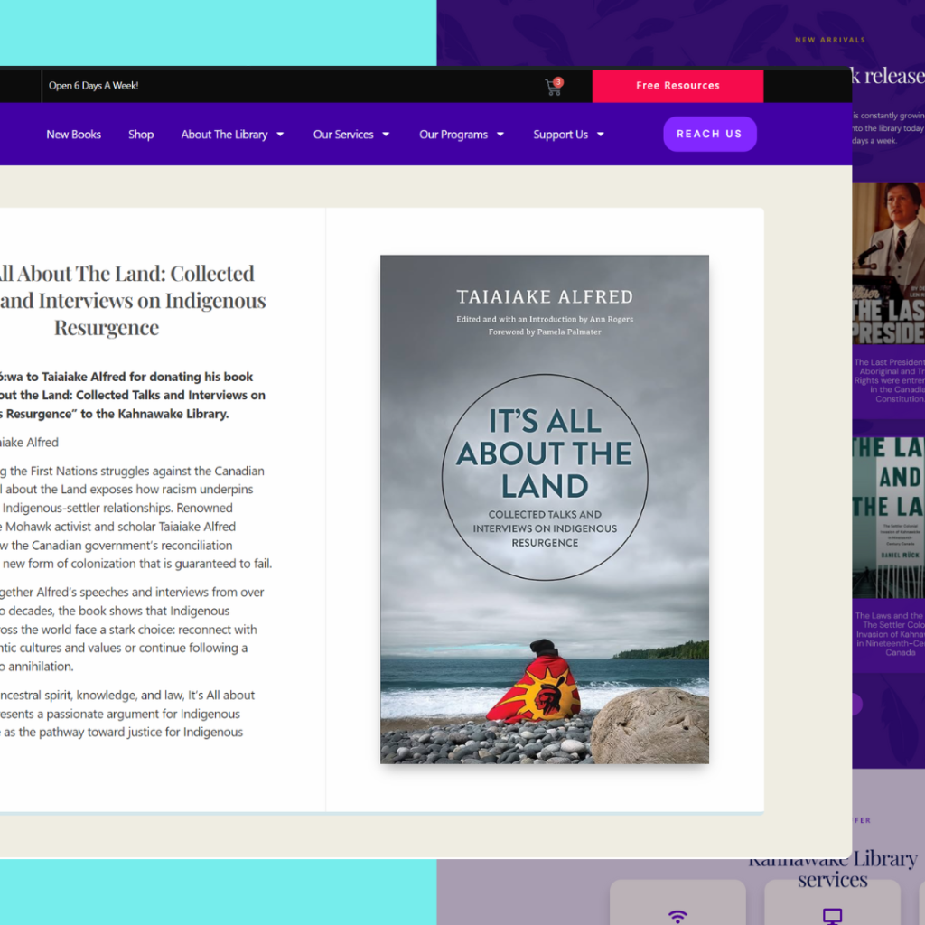Click the NEW ARRIVALS label in background page
The image size is (925, 925).
pyautogui.click(x=830, y=40)
